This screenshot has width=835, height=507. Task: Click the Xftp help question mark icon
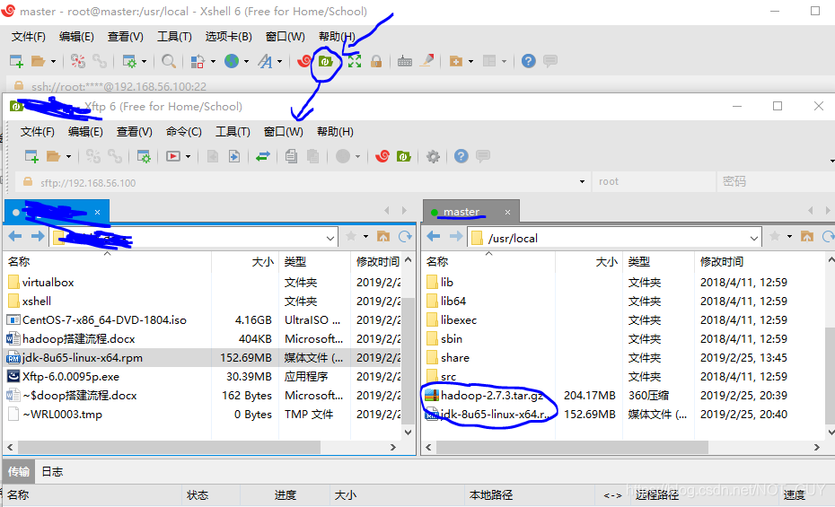pyautogui.click(x=461, y=156)
